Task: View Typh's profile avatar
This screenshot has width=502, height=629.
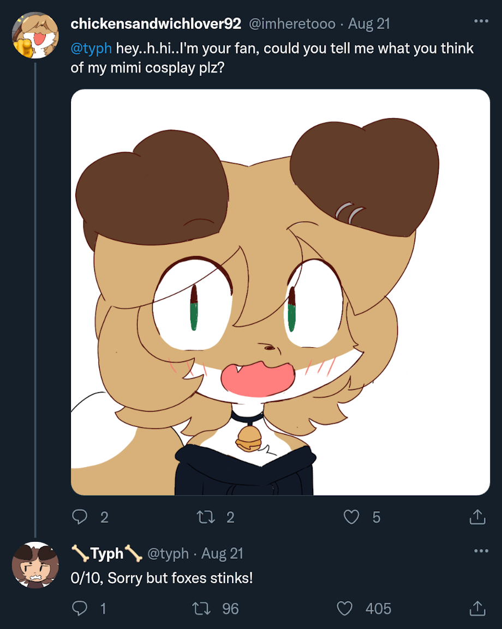Action: tap(35, 565)
